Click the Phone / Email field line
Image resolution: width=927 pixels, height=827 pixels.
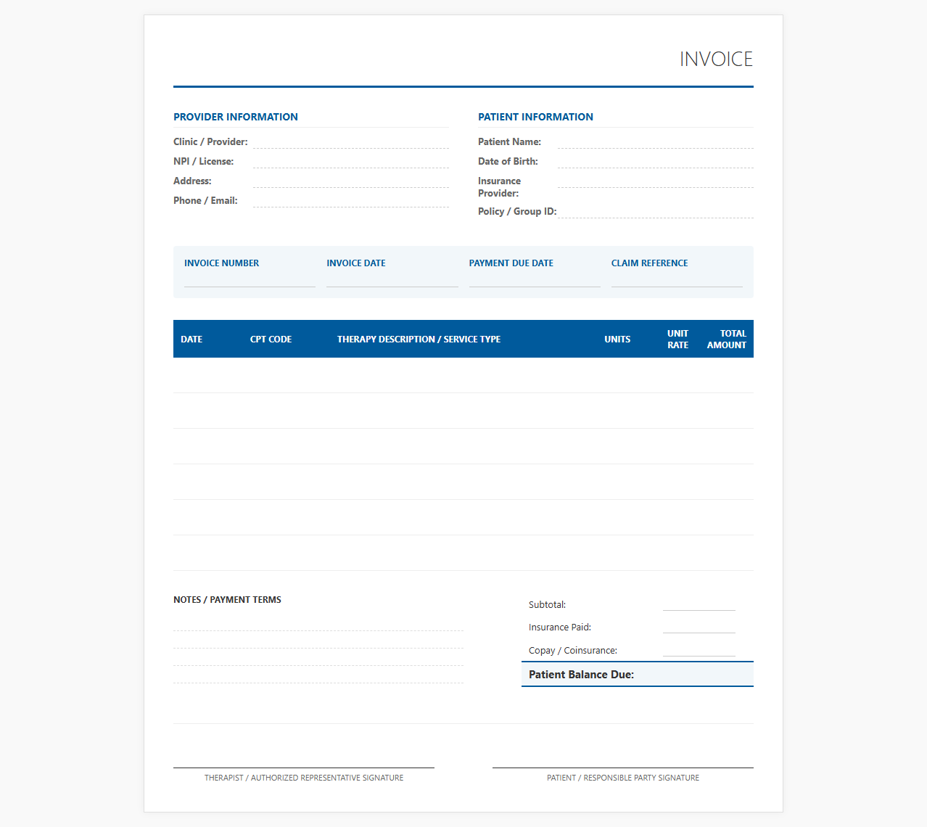click(351, 201)
